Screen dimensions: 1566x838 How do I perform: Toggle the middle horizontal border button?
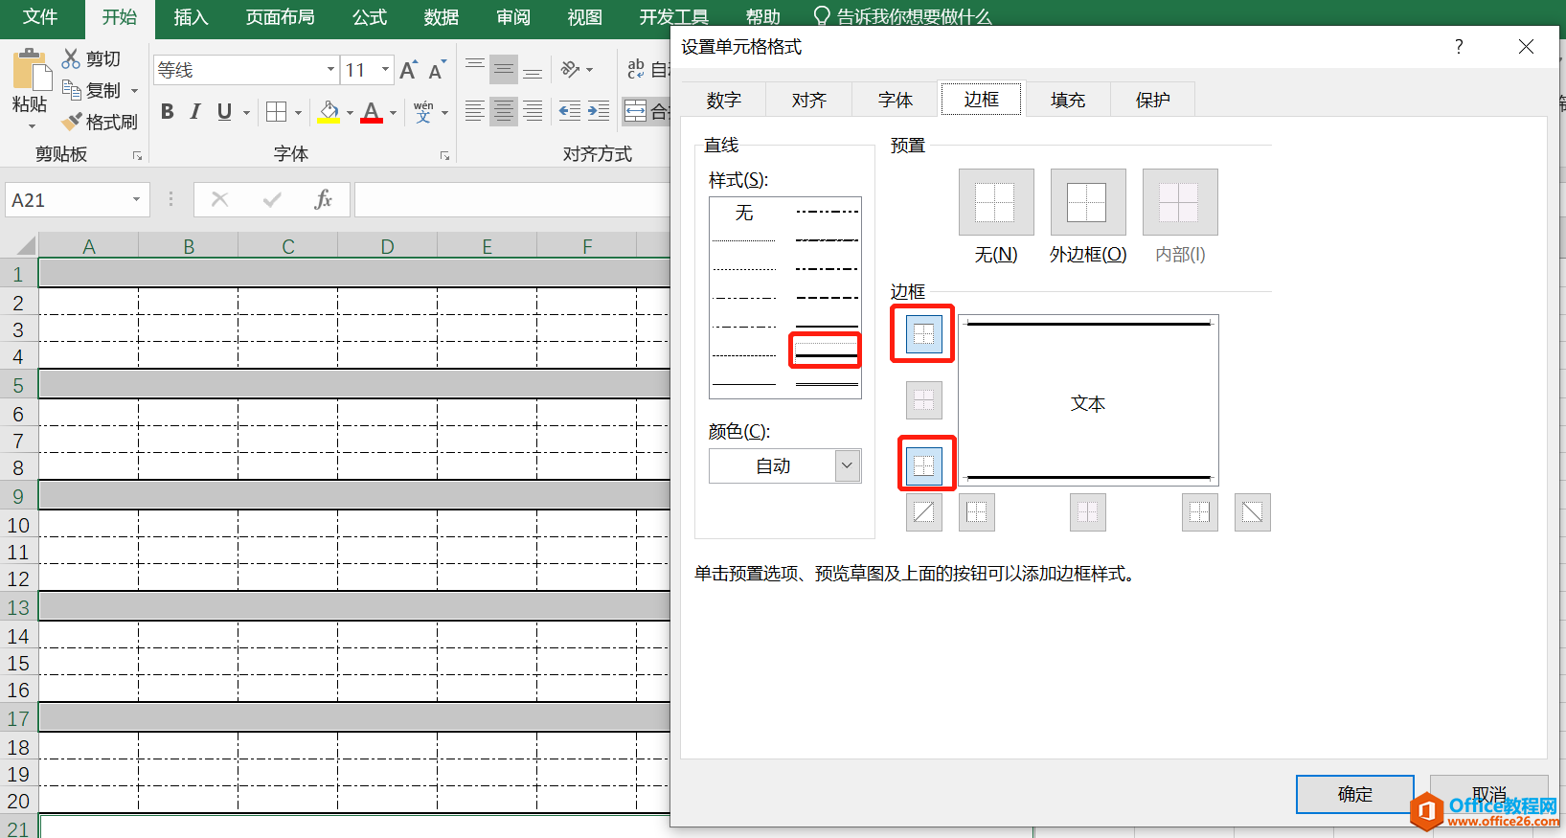click(923, 400)
